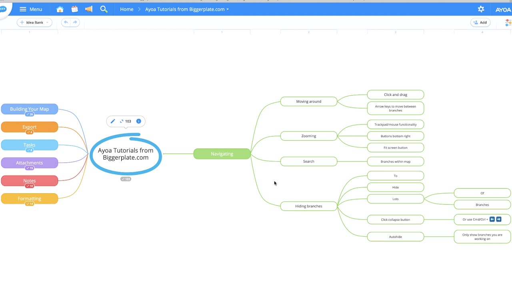The image size is (512, 288).
Task: Expand the Attachments 15 badge
Action: [x=30, y=168]
